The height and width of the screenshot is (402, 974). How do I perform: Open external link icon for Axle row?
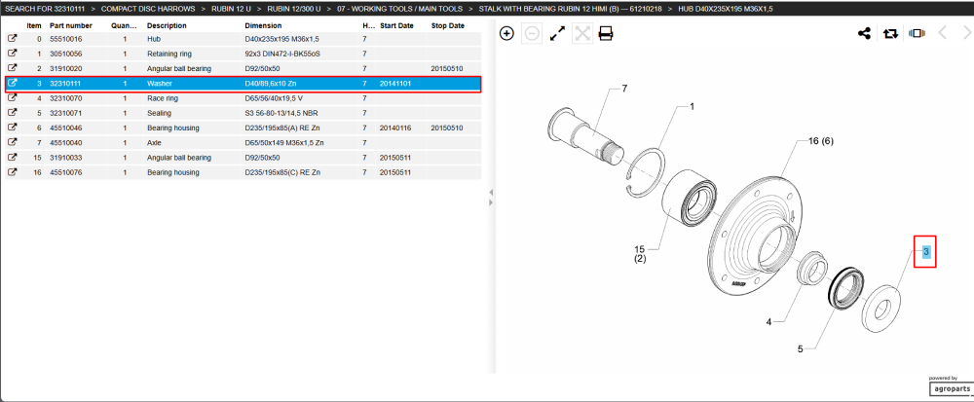(12, 143)
